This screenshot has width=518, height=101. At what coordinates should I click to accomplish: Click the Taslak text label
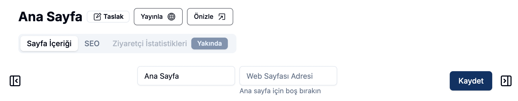coord(114,17)
